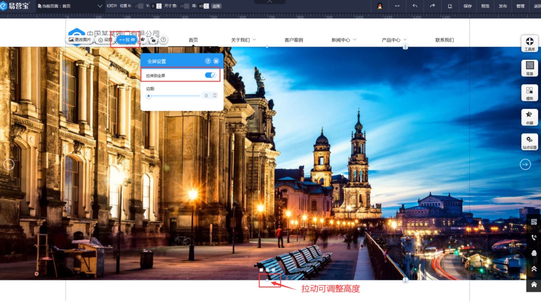Open the 背景 background settings
Viewport: 541px width, 301px height.
point(529,68)
